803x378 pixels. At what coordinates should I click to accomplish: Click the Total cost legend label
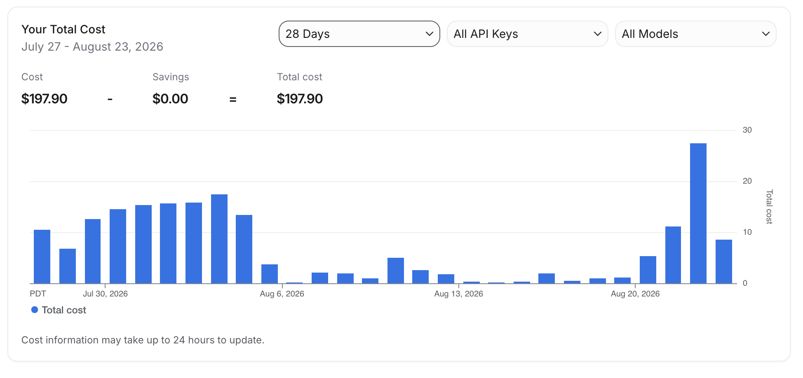(x=64, y=310)
